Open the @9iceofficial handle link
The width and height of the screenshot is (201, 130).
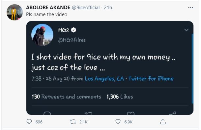(x=86, y=8)
